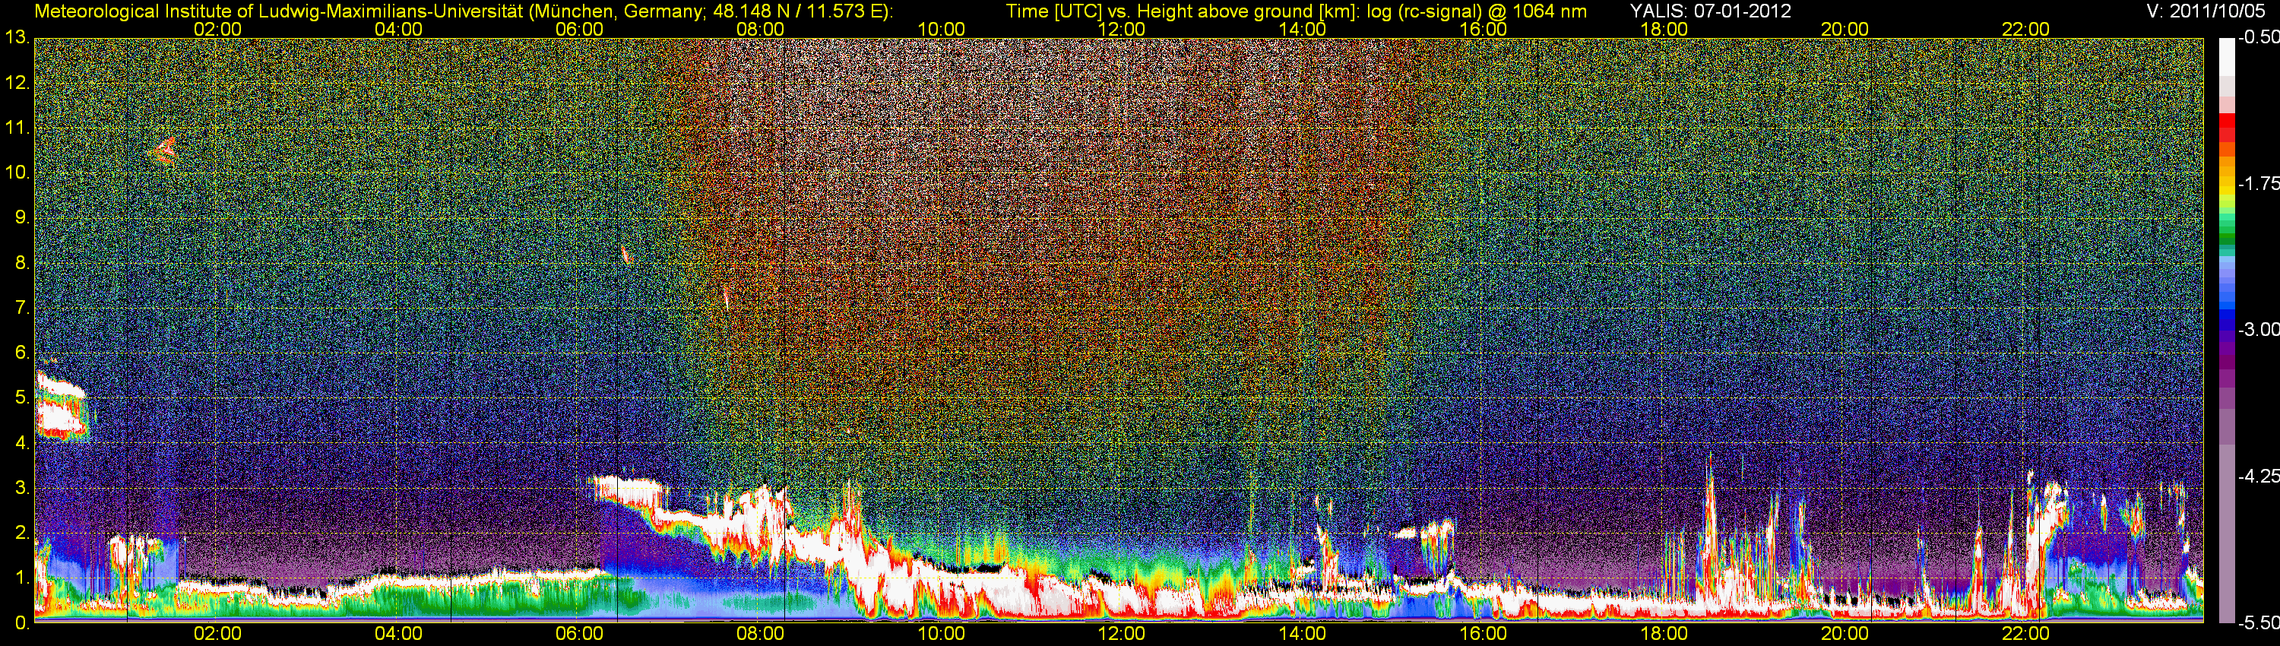
Task: Click the color scale value "-1.75"
Action: pos(2258,183)
